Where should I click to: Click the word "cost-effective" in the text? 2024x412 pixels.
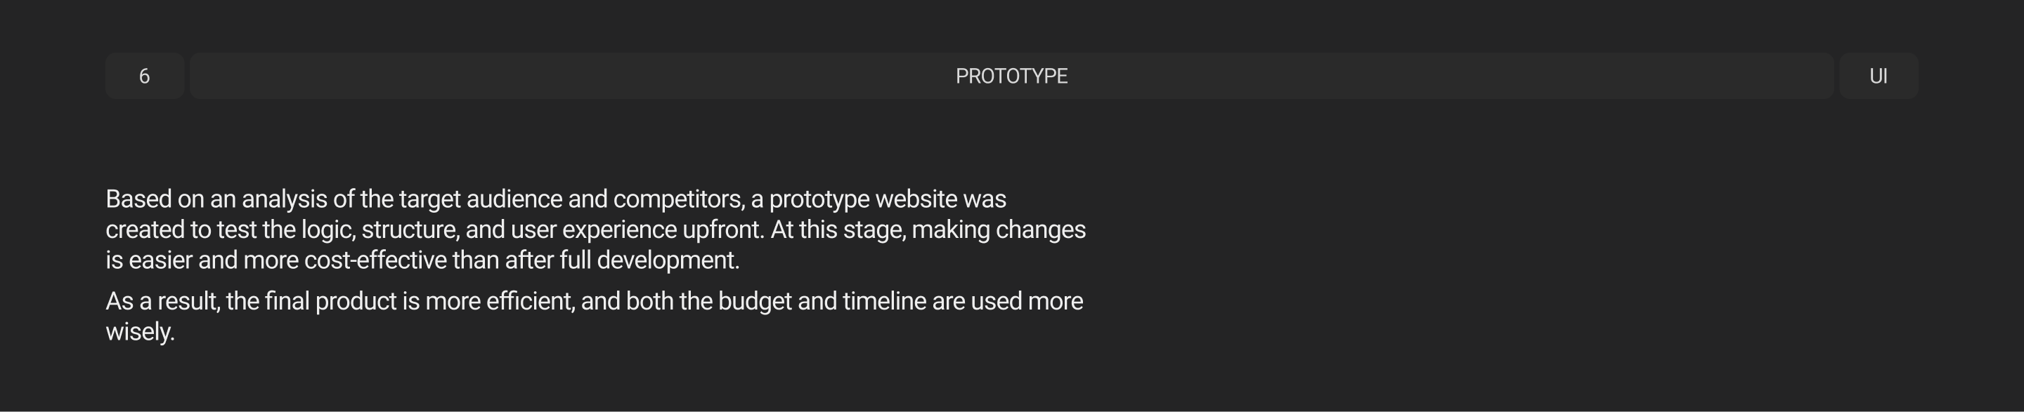(x=375, y=260)
